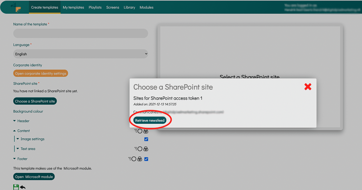Open the Playlists tab
The height and width of the screenshot is (190, 362).
(x=95, y=7)
